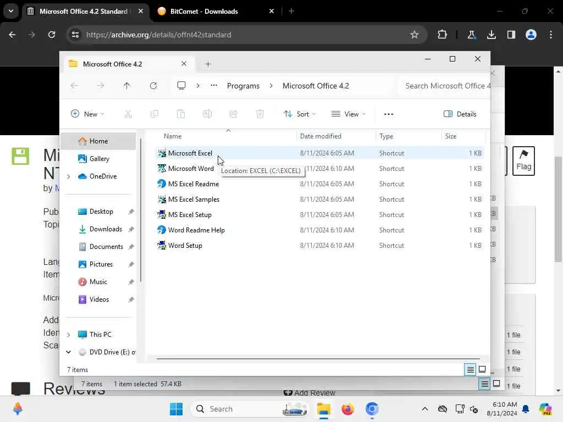Open the Chrome profile avatar
The image size is (563, 422).
coord(531,35)
